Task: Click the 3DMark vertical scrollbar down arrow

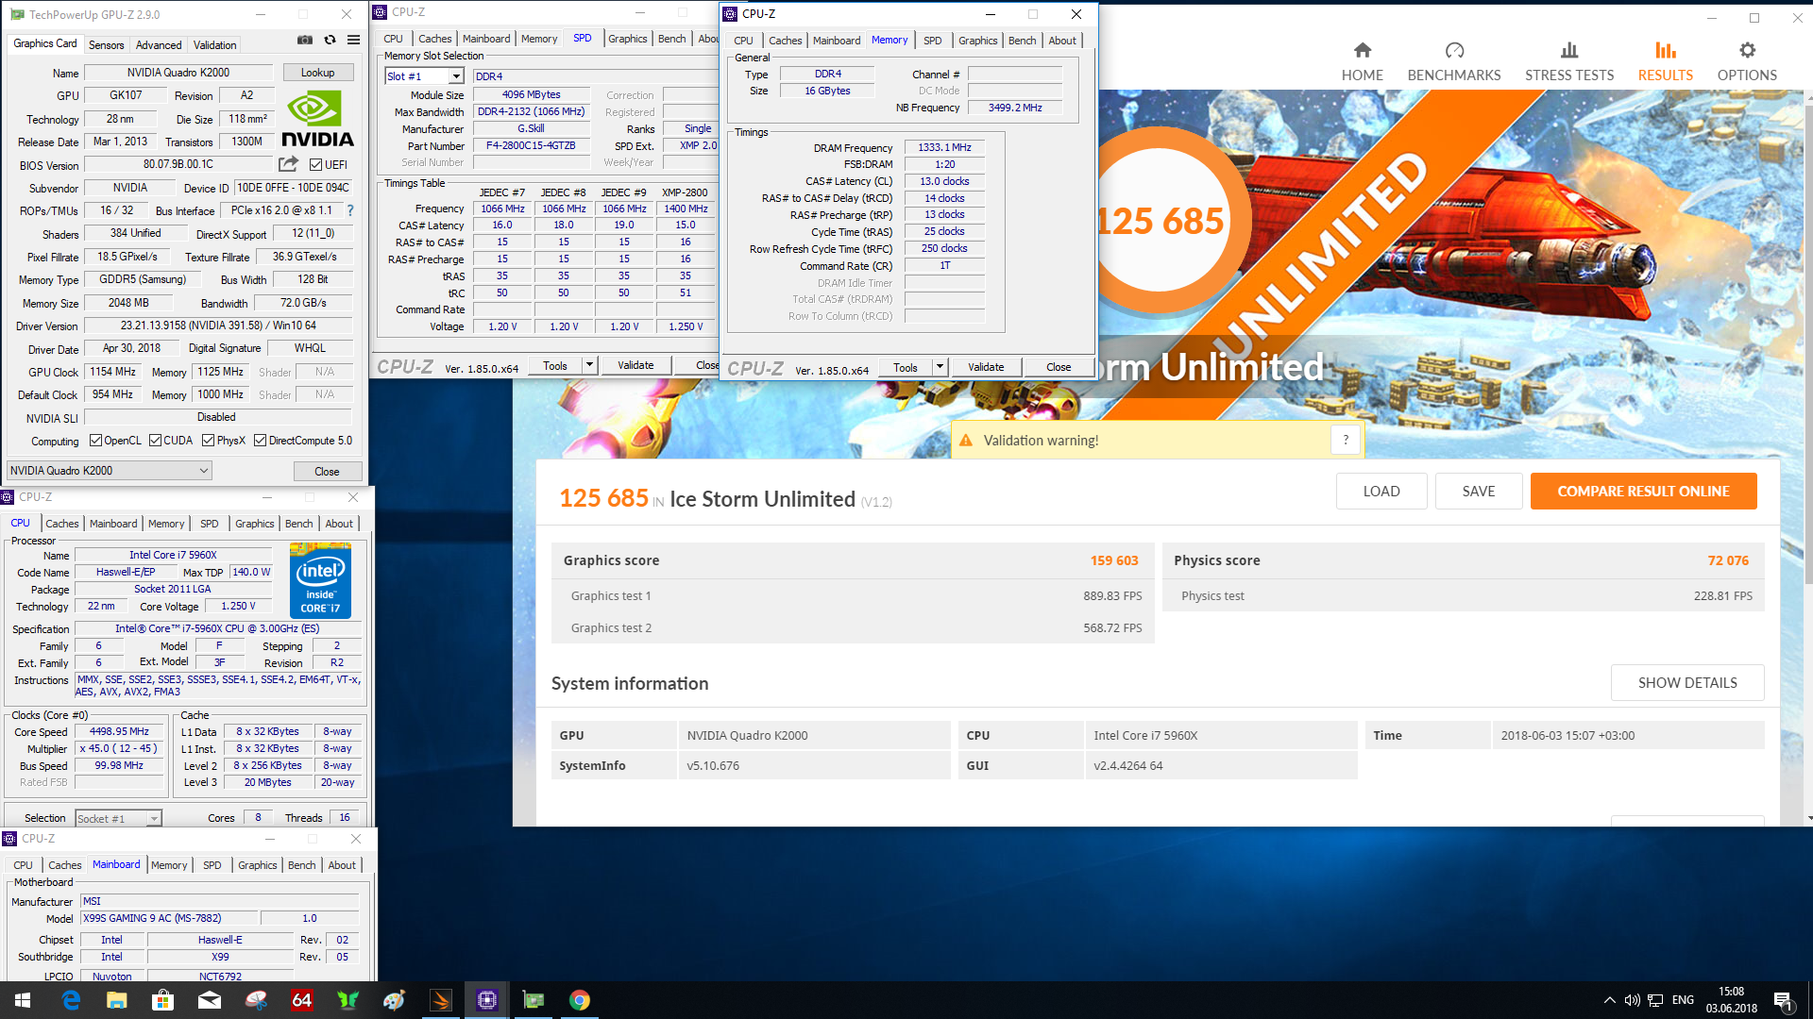Action: (1807, 818)
